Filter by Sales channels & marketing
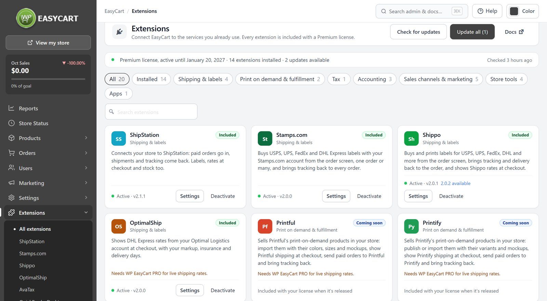547x301 pixels. click(x=441, y=79)
